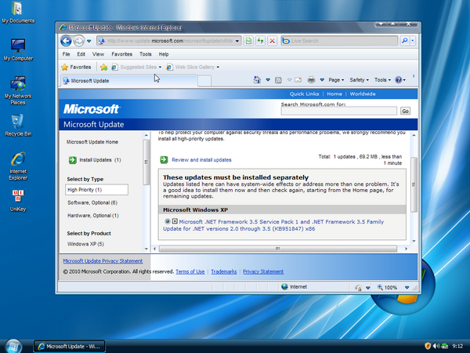470x353 pixels.
Task: Click the Start orb button
Action: click(x=13, y=346)
